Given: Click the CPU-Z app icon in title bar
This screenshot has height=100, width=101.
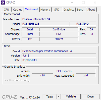Looking at the screenshot, I should [x=3, y=3].
